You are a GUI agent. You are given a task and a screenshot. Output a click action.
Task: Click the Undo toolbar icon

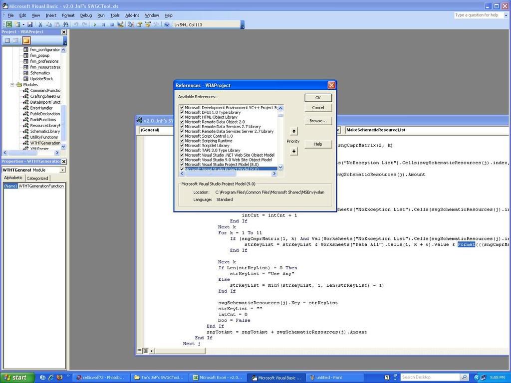pos(76,24)
